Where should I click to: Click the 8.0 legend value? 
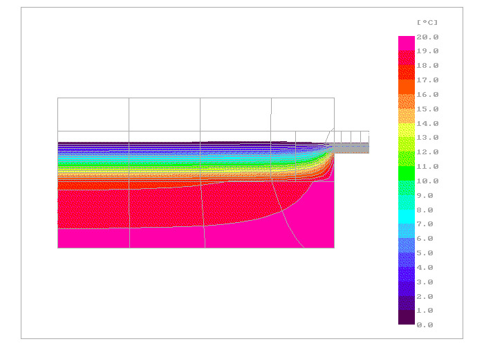point(425,210)
